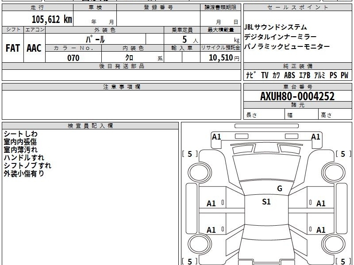This screenshot has height=265, width=354.
Task: Click the 後日発送部品 section header
Action: 121,66
